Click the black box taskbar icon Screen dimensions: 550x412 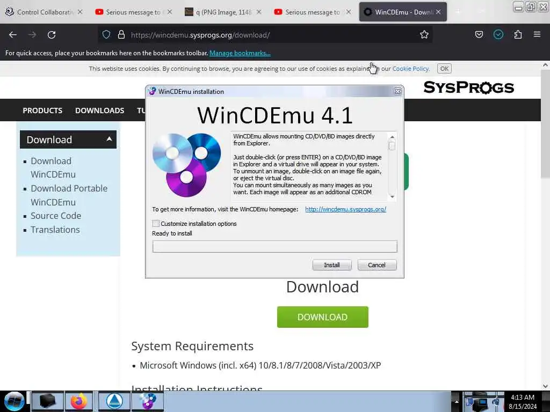click(48, 401)
